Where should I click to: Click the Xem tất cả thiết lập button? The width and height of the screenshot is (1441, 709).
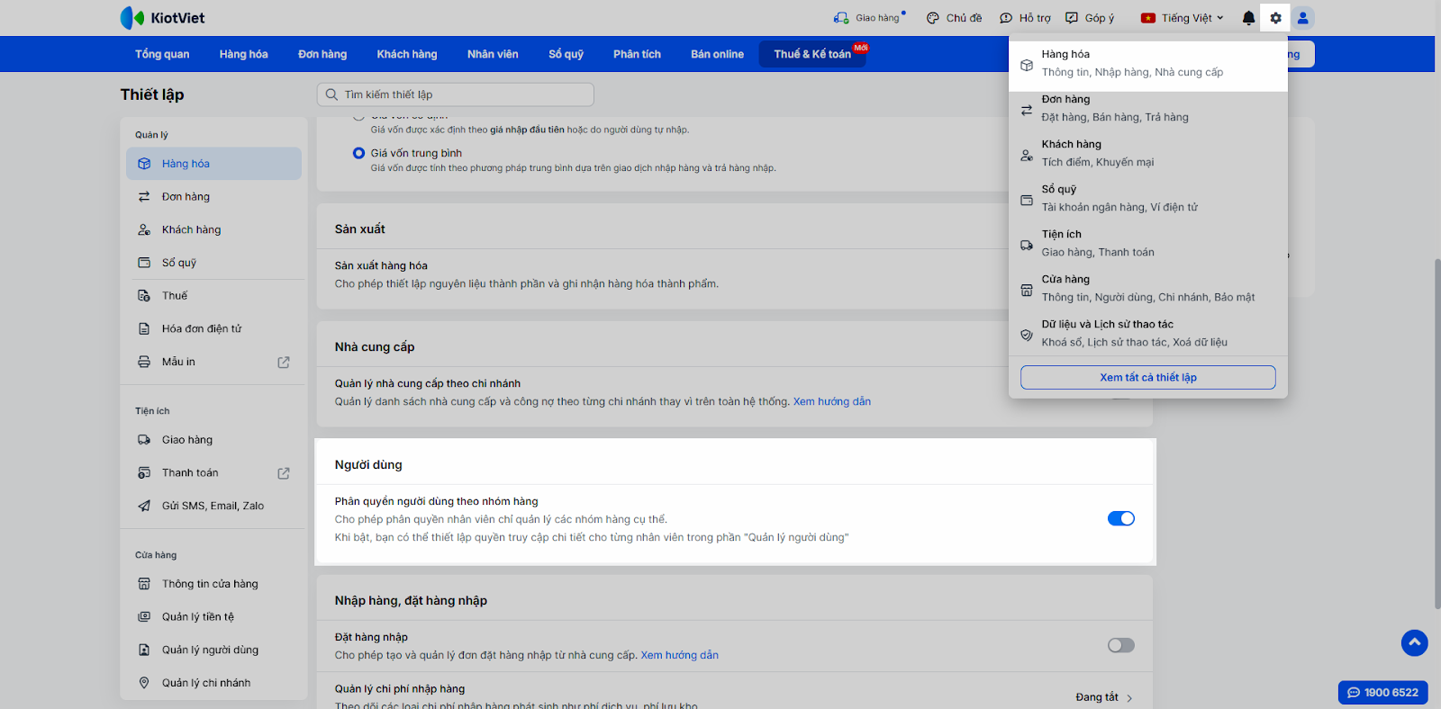coord(1148,378)
